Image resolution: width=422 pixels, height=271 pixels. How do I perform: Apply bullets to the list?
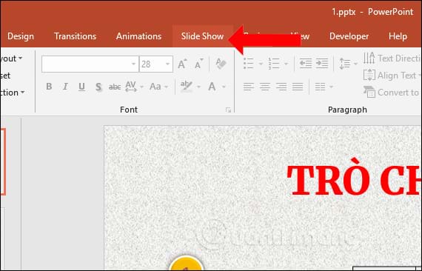249,64
